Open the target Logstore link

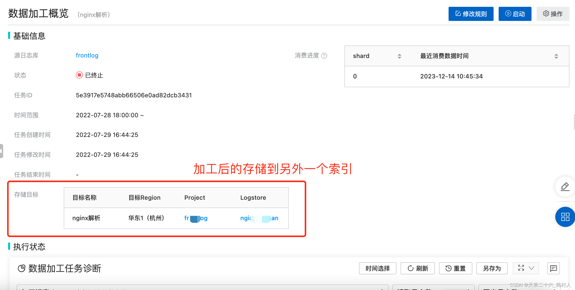(x=259, y=218)
